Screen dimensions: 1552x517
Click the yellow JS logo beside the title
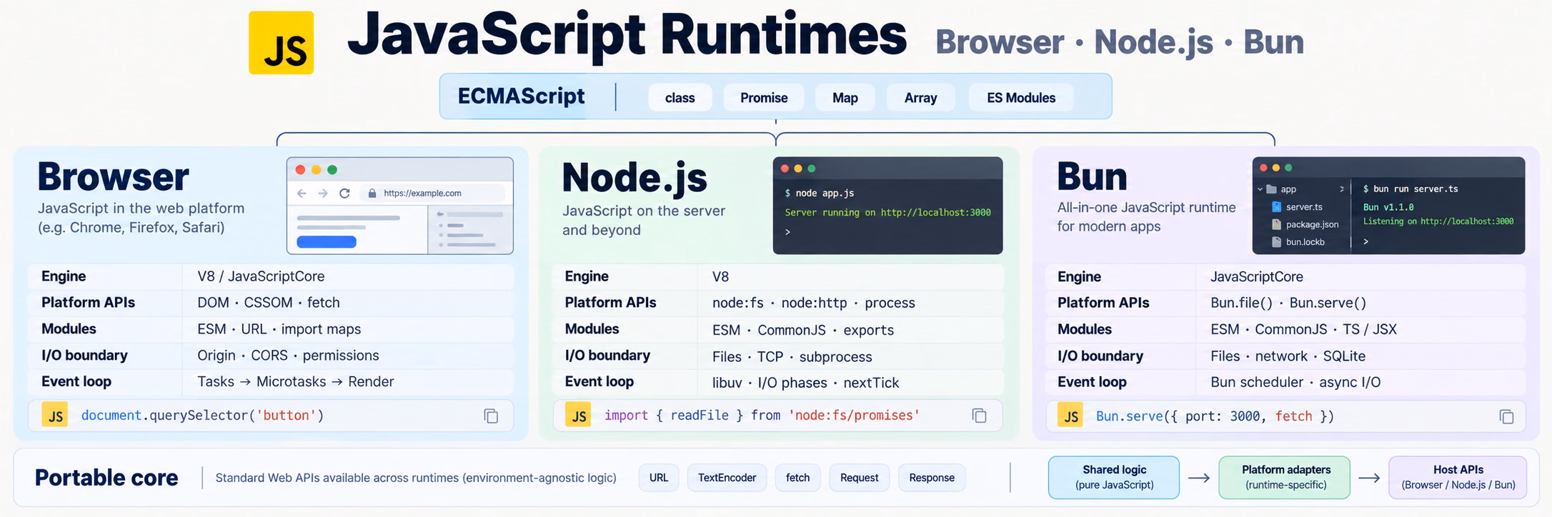[281, 43]
